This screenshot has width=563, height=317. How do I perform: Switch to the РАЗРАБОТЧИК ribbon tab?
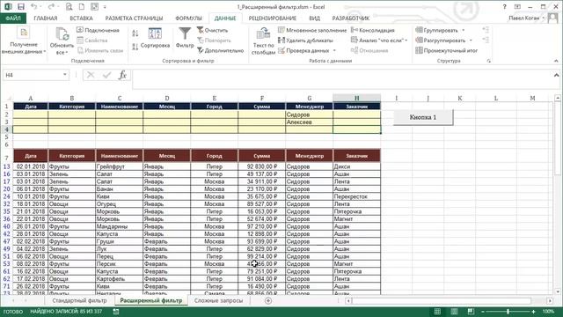point(351,18)
